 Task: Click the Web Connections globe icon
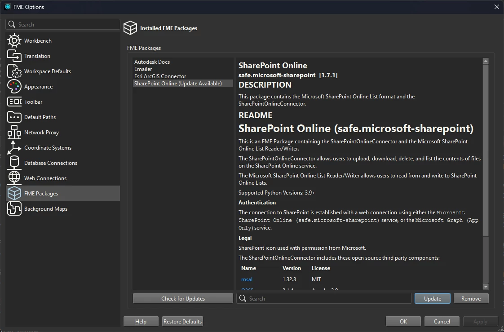tap(14, 178)
